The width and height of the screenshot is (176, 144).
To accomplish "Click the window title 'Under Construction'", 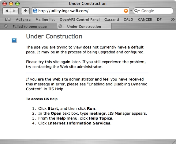I will point(88,3).
